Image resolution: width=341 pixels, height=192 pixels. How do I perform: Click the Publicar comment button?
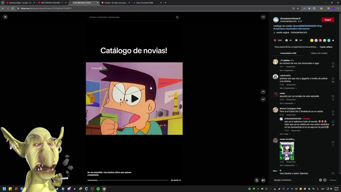point(333,180)
